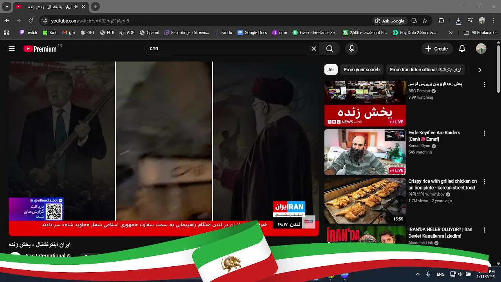This screenshot has height=282, width=501.
Task: Click the Create button
Action: (437, 49)
